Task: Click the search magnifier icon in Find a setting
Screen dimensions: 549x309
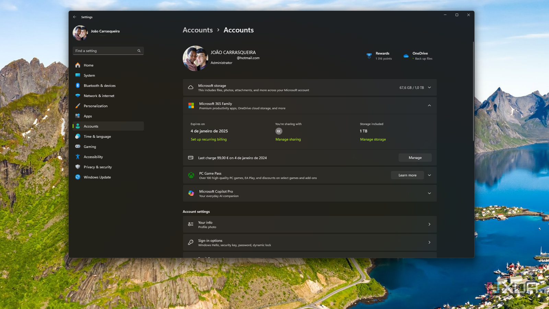Action: pyautogui.click(x=139, y=51)
